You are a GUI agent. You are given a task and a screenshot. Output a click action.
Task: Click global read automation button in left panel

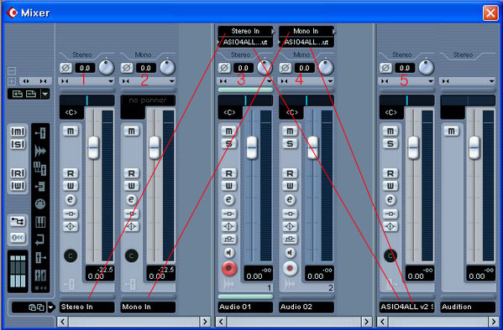(x=18, y=173)
